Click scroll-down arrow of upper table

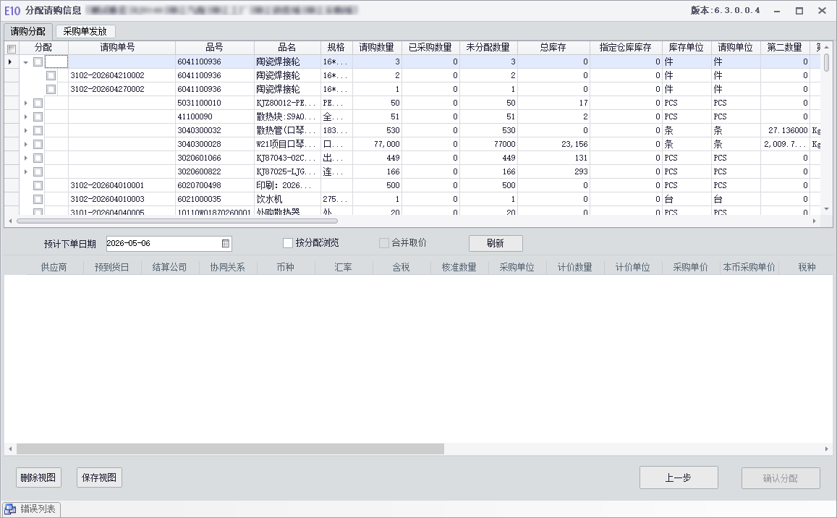coord(826,209)
